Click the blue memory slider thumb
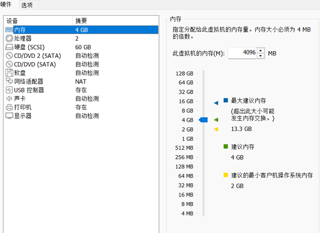This screenshot has width=320, height=233. coord(203,120)
